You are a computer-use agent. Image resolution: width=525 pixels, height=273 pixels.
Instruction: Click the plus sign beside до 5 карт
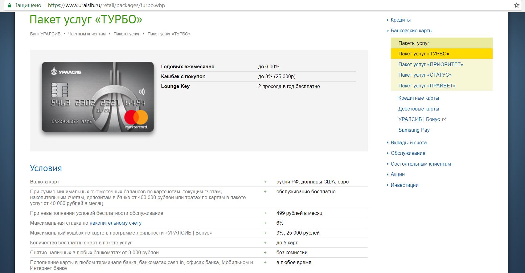(265, 243)
